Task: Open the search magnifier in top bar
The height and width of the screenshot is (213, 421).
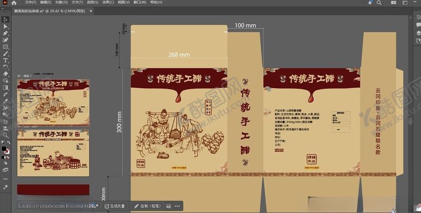Action: coord(379,2)
